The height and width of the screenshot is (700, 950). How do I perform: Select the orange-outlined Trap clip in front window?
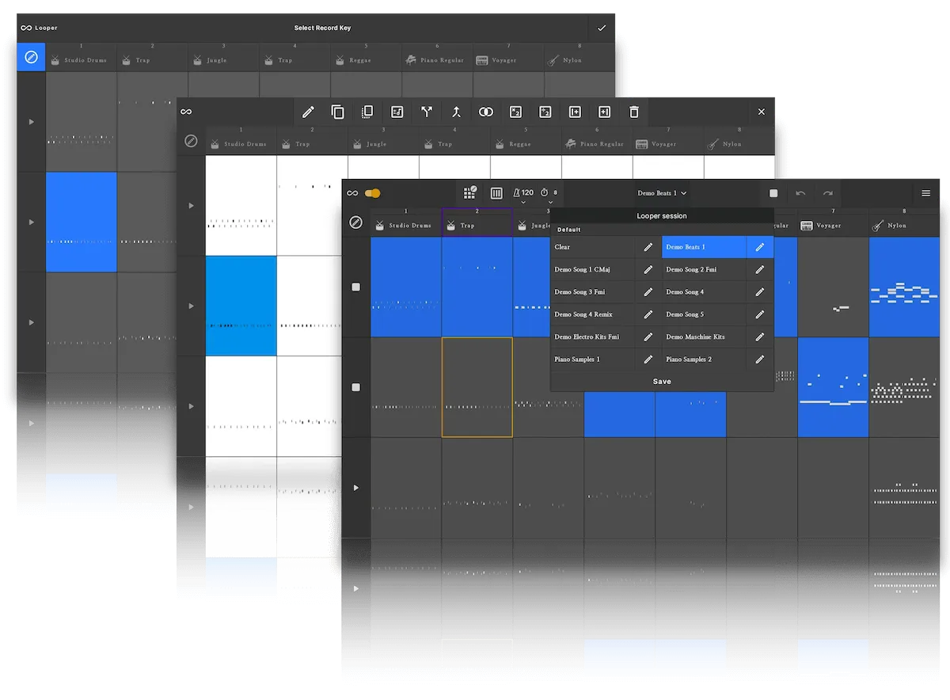click(477, 387)
